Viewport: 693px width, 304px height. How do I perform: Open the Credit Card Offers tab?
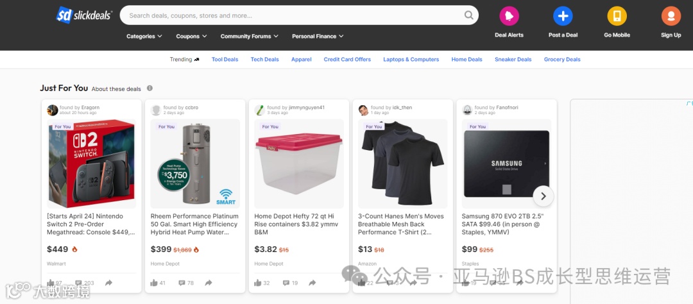(x=347, y=60)
